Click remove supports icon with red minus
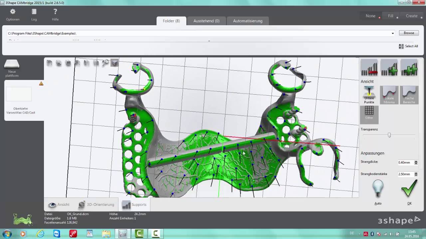The width and height of the screenshot is (426, 239). tap(369, 68)
